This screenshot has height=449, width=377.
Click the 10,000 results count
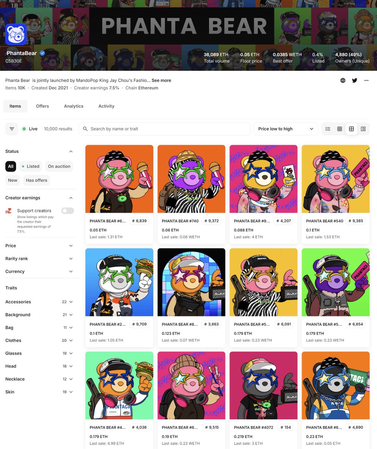pyautogui.click(x=58, y=129)
